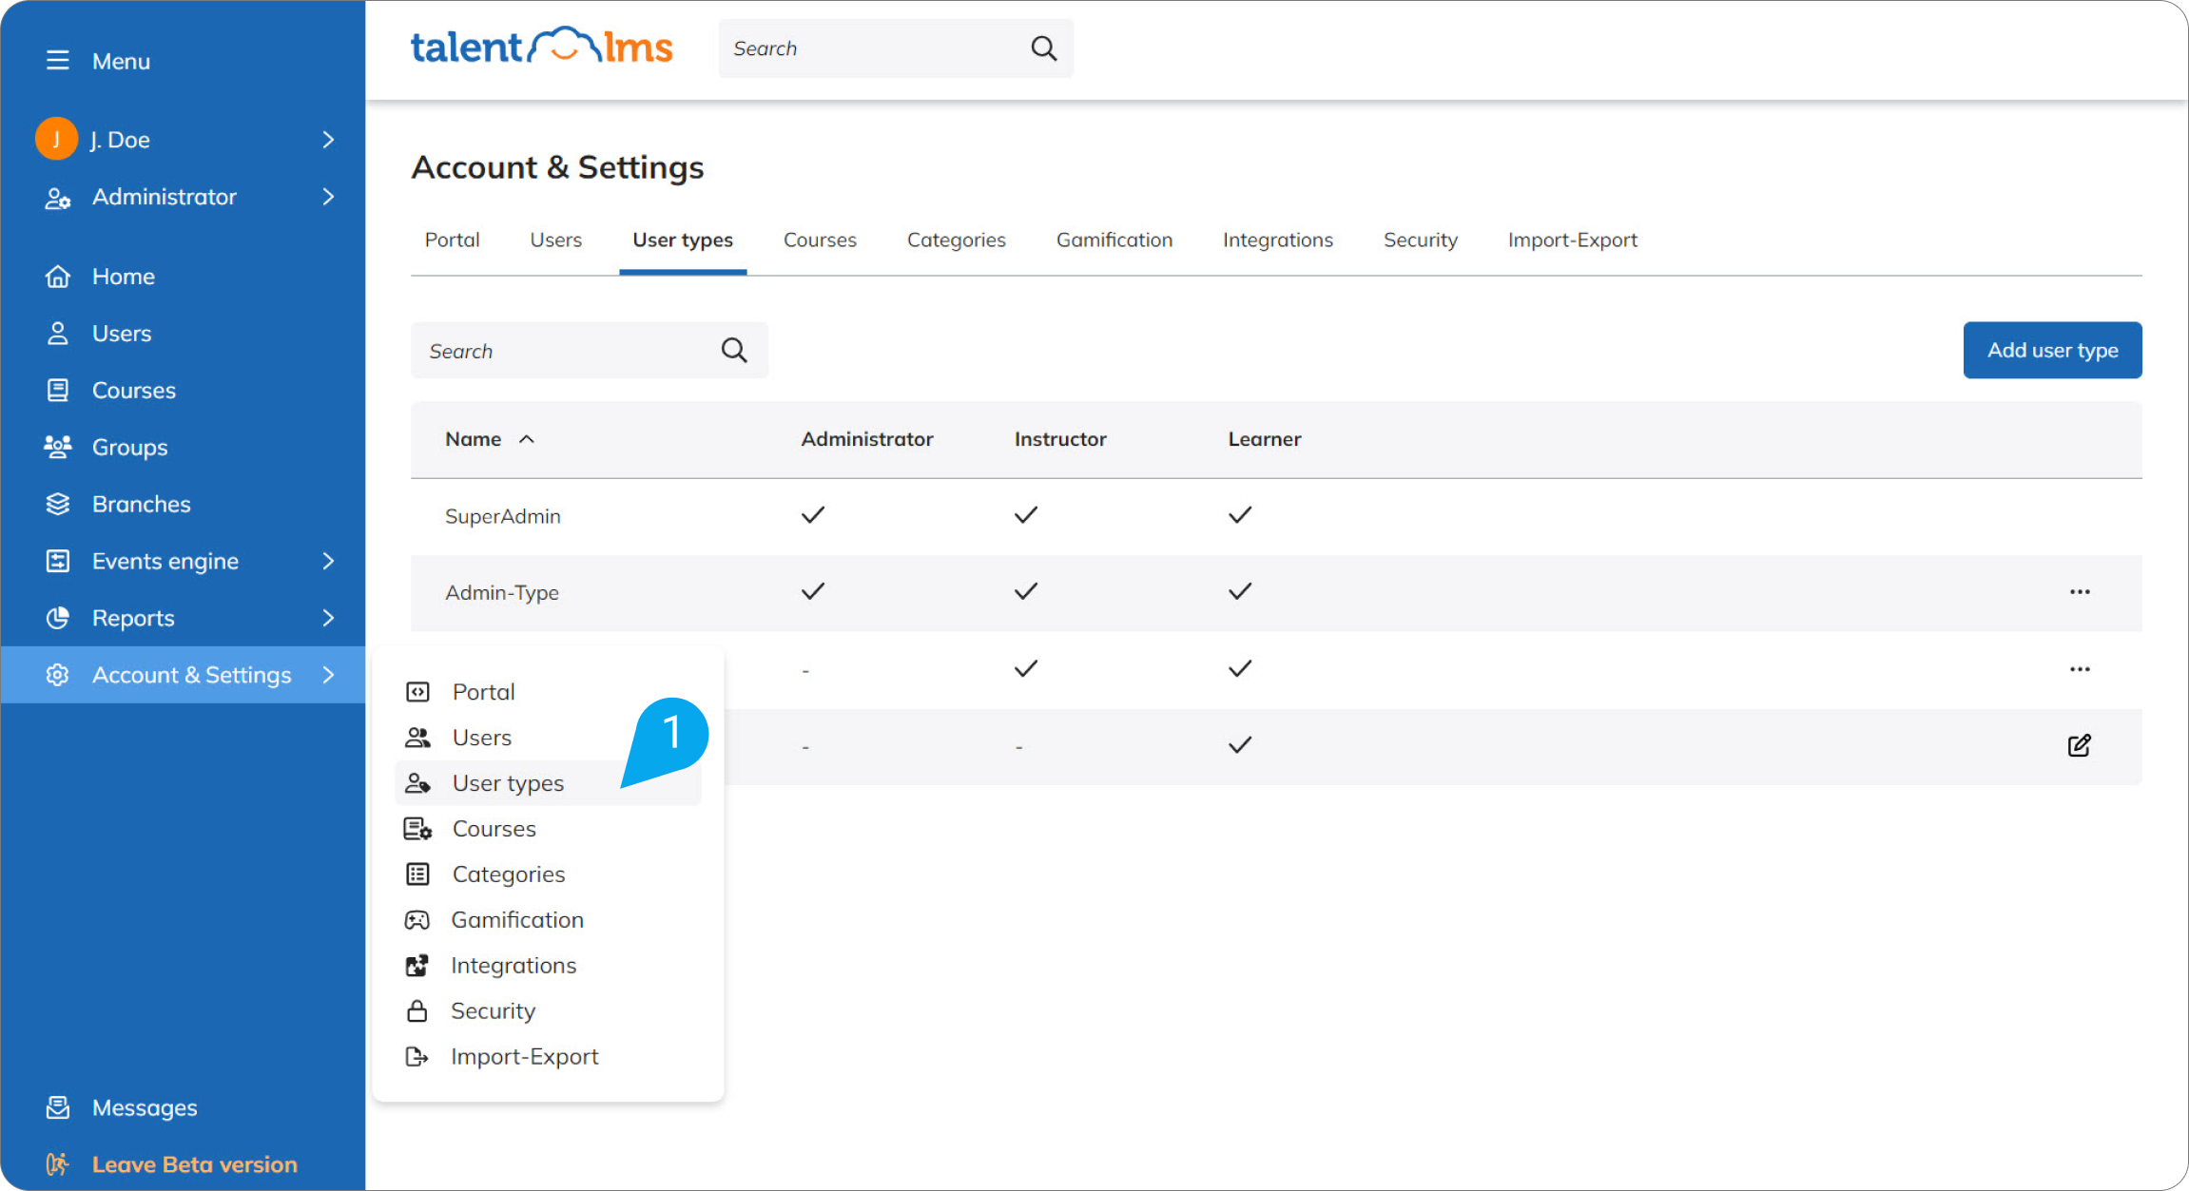Click the Administrator column header
The width and height of the screenshot is (2189, 1191).
coord(866,439)
